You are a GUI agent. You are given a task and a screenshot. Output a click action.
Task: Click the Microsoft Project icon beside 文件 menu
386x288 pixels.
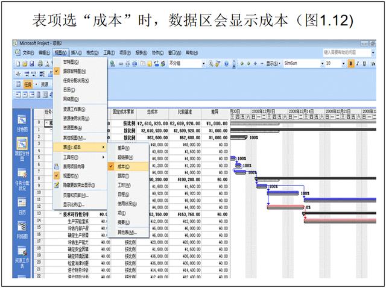[17, 52]
